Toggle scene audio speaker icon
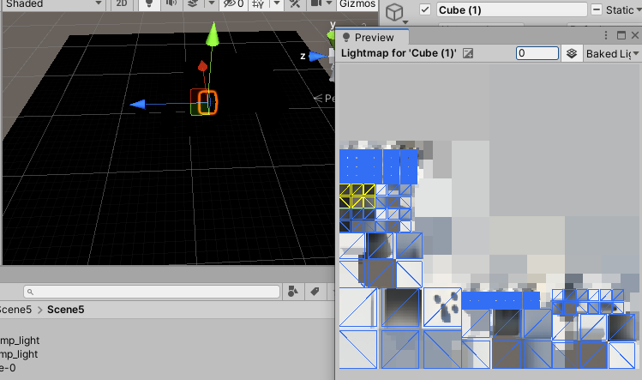This screenshot has height=380, width=642. click(171, 4)
